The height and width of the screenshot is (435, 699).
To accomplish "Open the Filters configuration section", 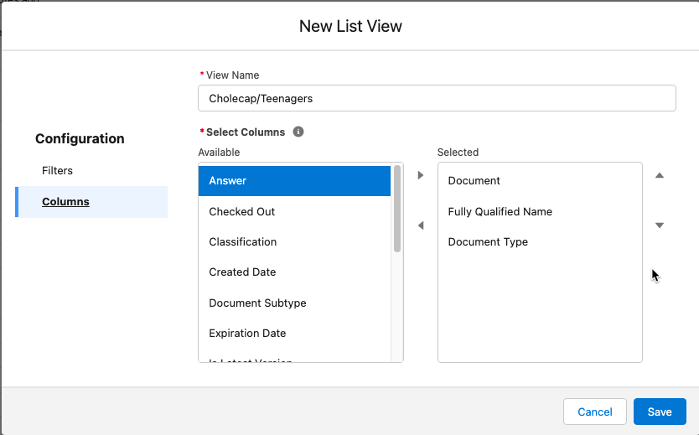I will tap(58, 170).
